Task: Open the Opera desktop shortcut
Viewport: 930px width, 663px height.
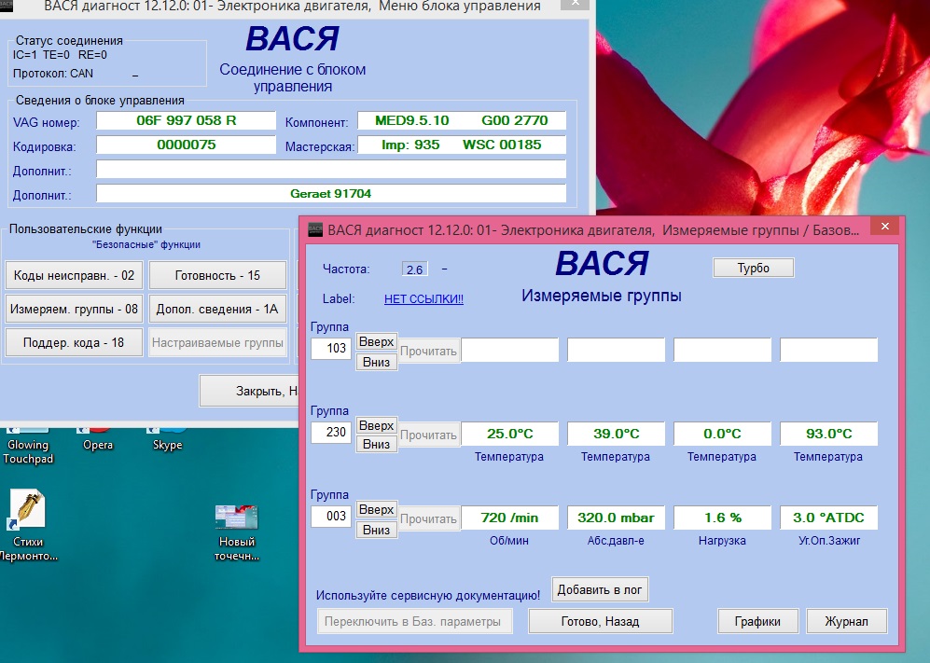Action: pos(98,438)
